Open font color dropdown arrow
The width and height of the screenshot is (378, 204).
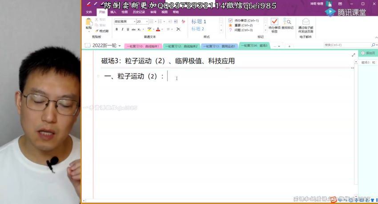[x=162, y=29]
